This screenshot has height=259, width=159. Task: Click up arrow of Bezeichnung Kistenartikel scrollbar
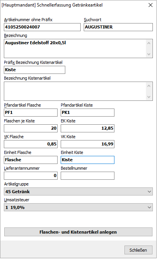click(149, 86)
